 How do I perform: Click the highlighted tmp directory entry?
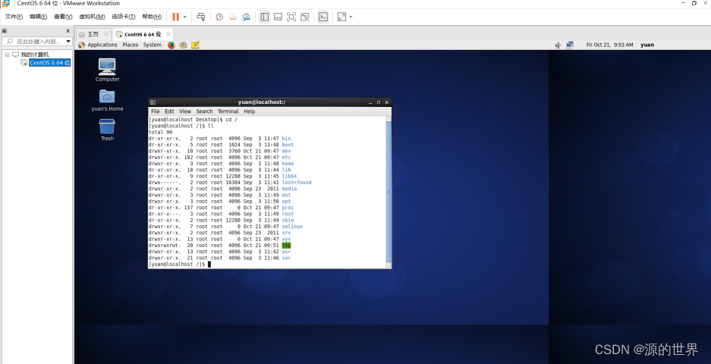pyautogui.click(x=286, y=245)
